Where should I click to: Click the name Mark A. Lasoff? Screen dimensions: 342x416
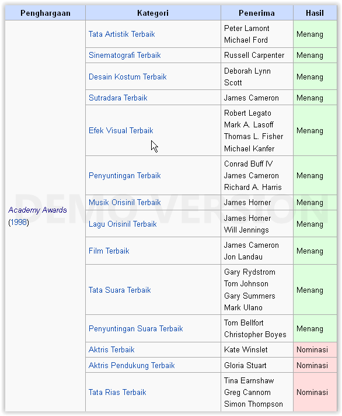click(x=249, y=124)
